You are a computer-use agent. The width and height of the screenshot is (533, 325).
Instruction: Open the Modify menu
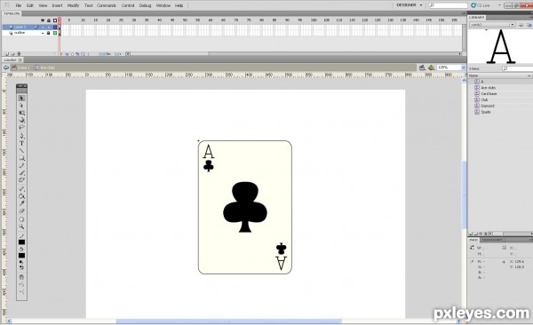pyautogui.click(x=73, y=5)
